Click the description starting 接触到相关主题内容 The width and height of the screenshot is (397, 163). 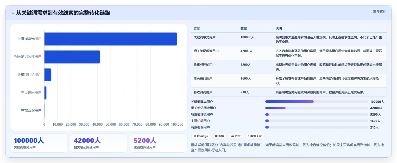point(329,39)
